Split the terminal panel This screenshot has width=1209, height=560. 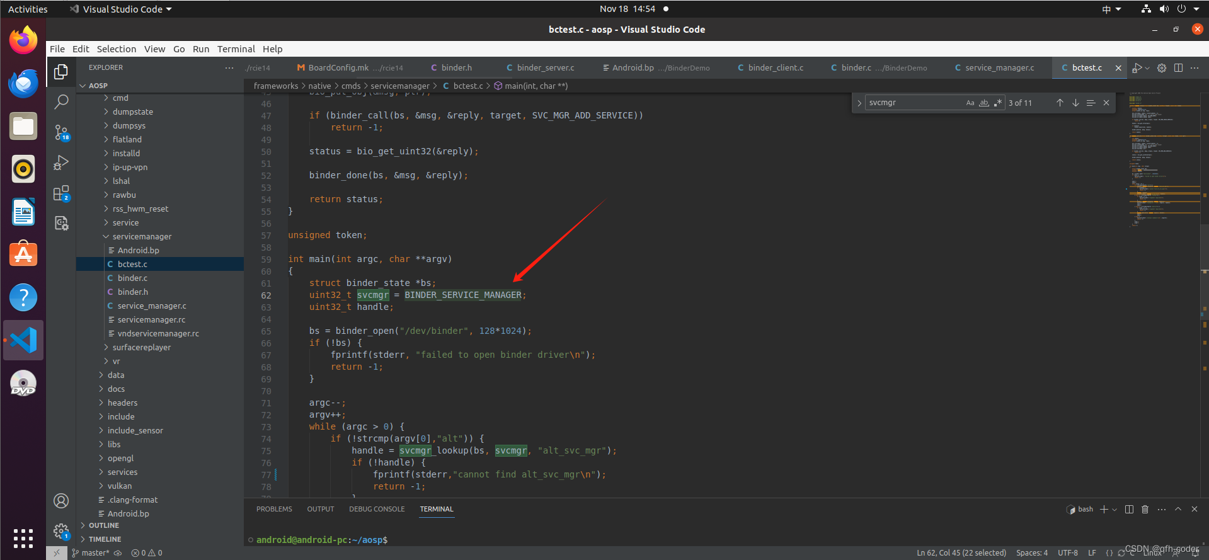(1129, 509)
